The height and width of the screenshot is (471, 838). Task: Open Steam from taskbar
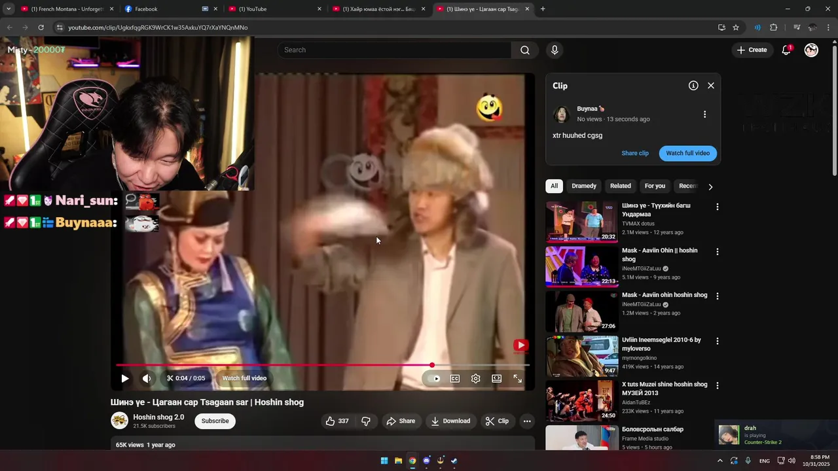pyautogui.click(x=454, y=461)
